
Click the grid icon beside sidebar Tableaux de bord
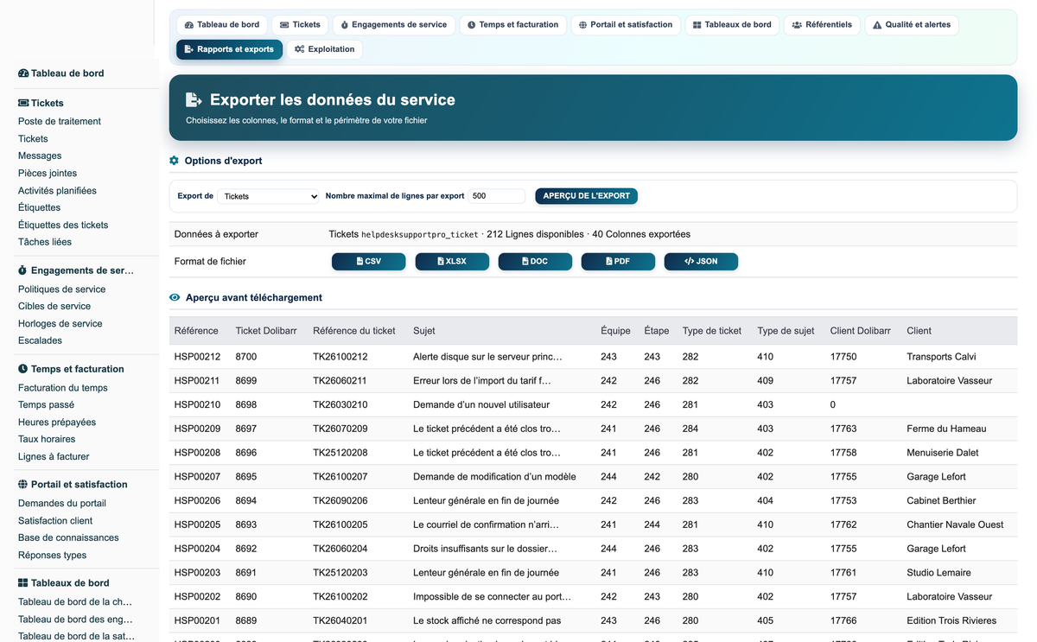tap(23, 583)
